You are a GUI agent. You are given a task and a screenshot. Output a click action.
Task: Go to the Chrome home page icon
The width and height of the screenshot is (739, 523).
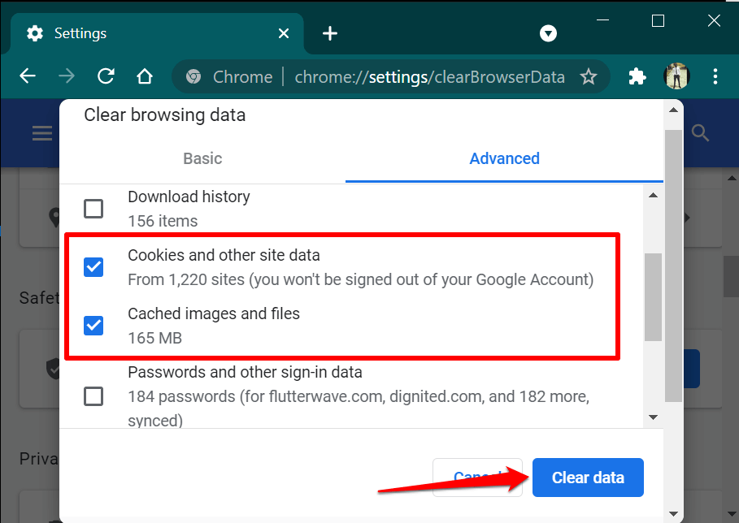point(145,76)
